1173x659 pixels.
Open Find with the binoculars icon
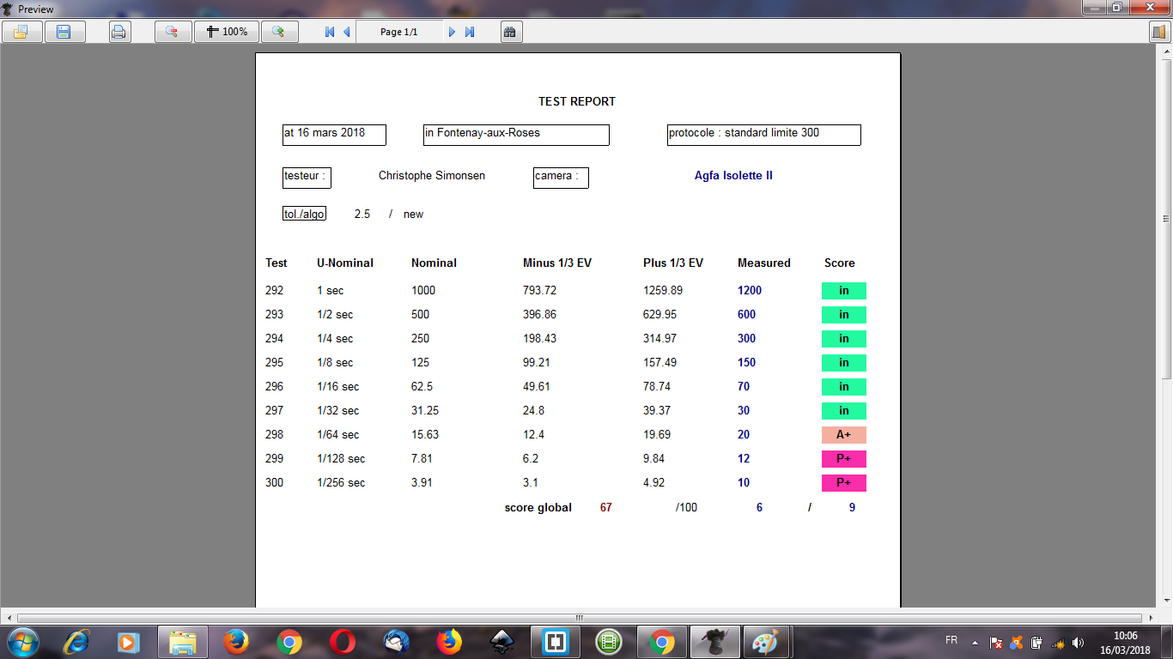510,32
